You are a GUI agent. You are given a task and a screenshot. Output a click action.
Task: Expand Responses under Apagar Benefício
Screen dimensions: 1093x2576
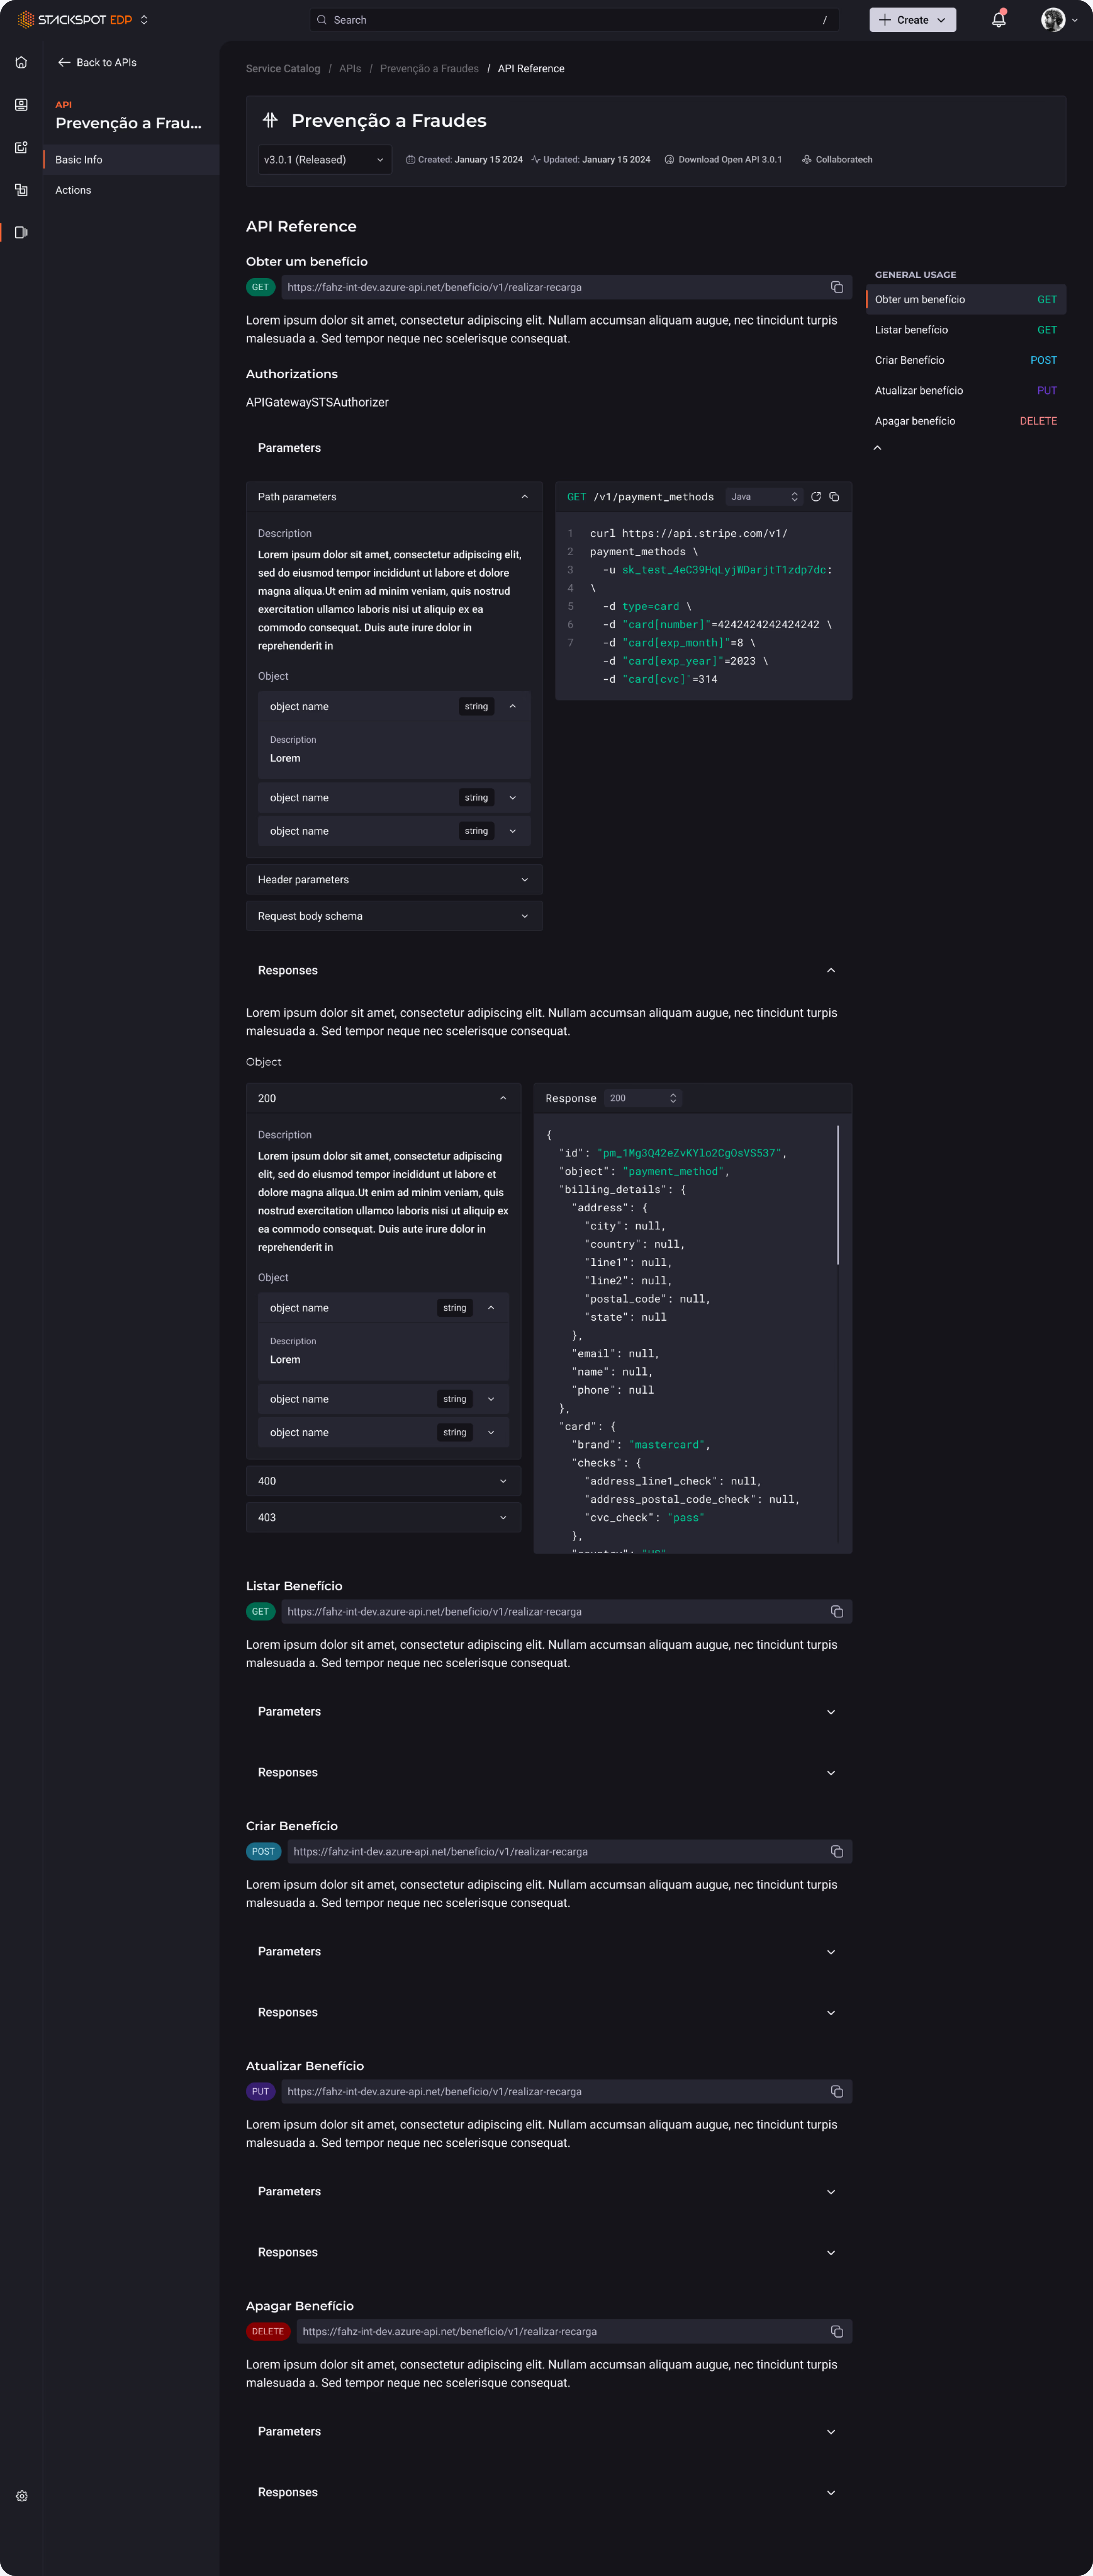pos(548,2493)
